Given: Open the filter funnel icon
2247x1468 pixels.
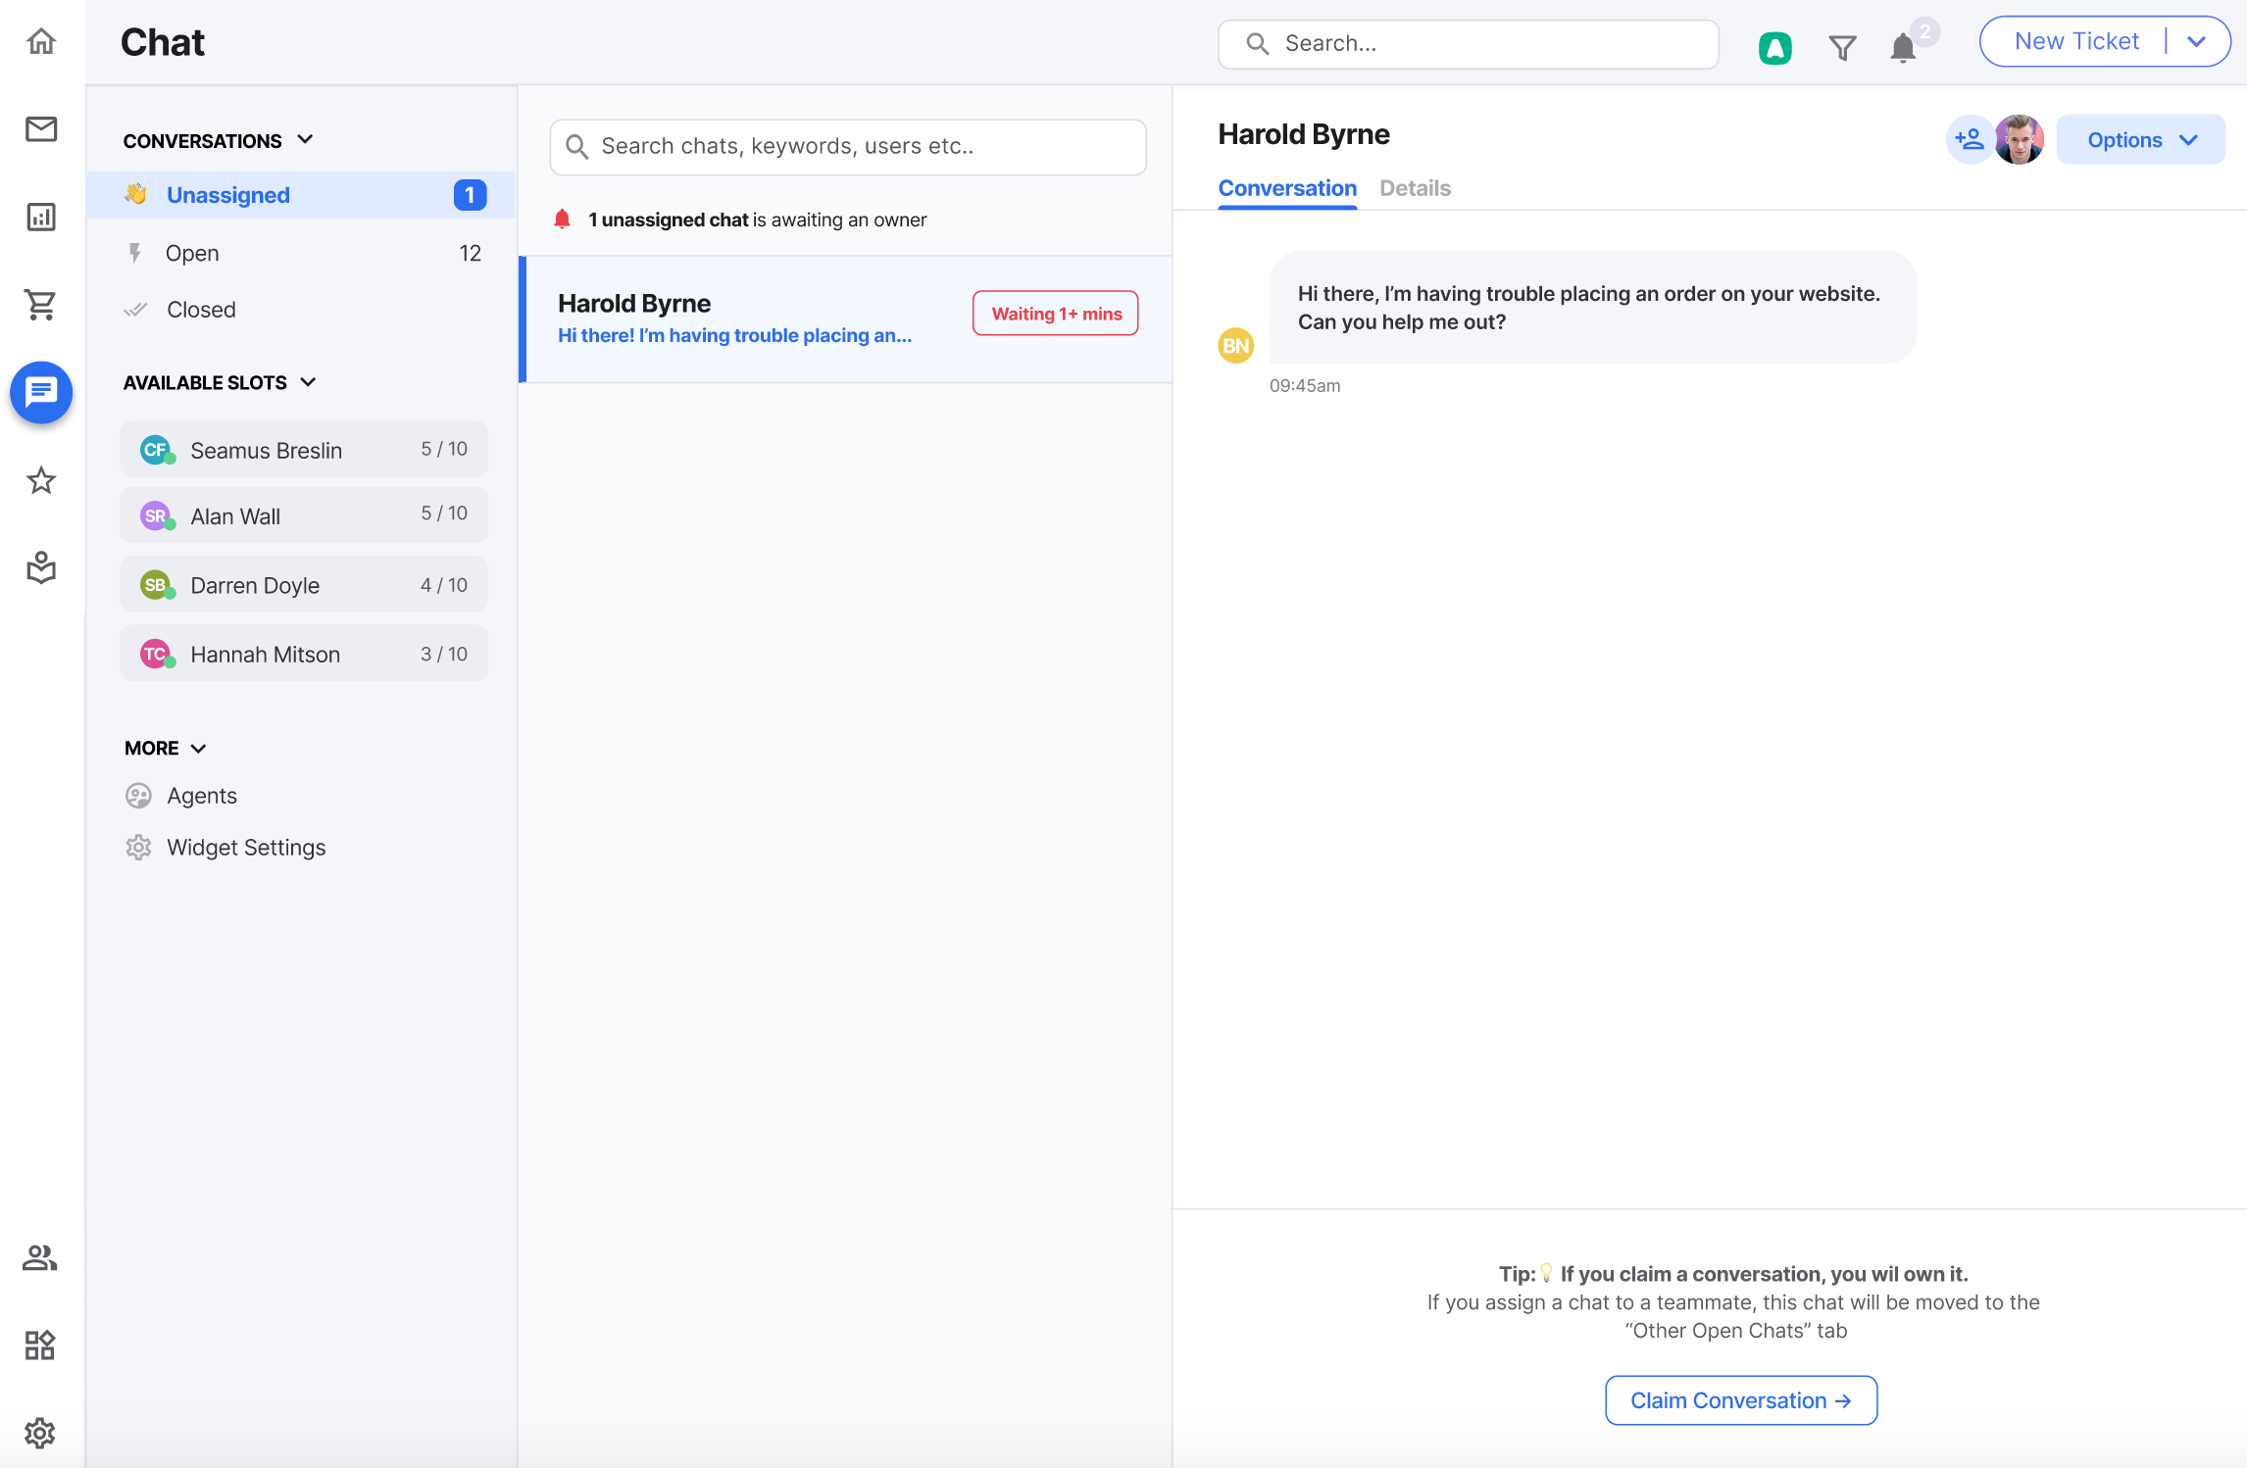Looking at the screenshot, I should 1843,47.
